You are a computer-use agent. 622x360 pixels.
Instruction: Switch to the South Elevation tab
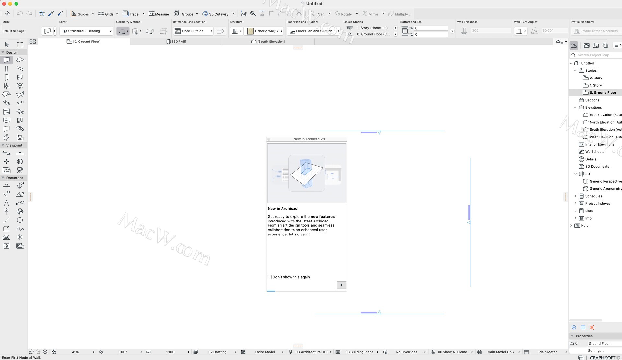click(x=268, y=42)
